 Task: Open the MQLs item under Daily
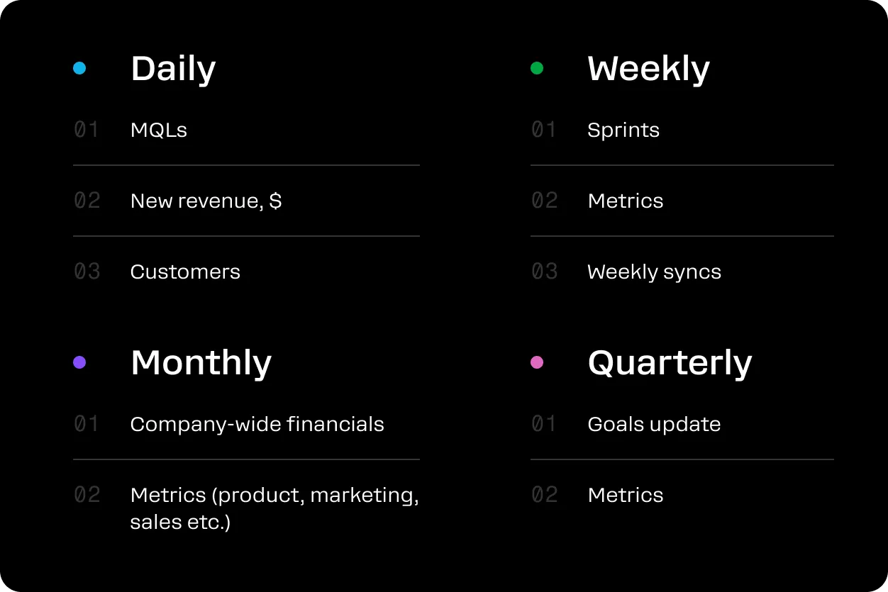[159, 130]
